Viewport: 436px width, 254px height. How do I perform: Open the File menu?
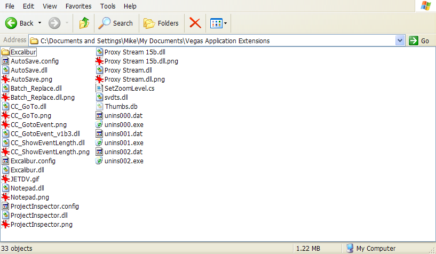(10, 6)
